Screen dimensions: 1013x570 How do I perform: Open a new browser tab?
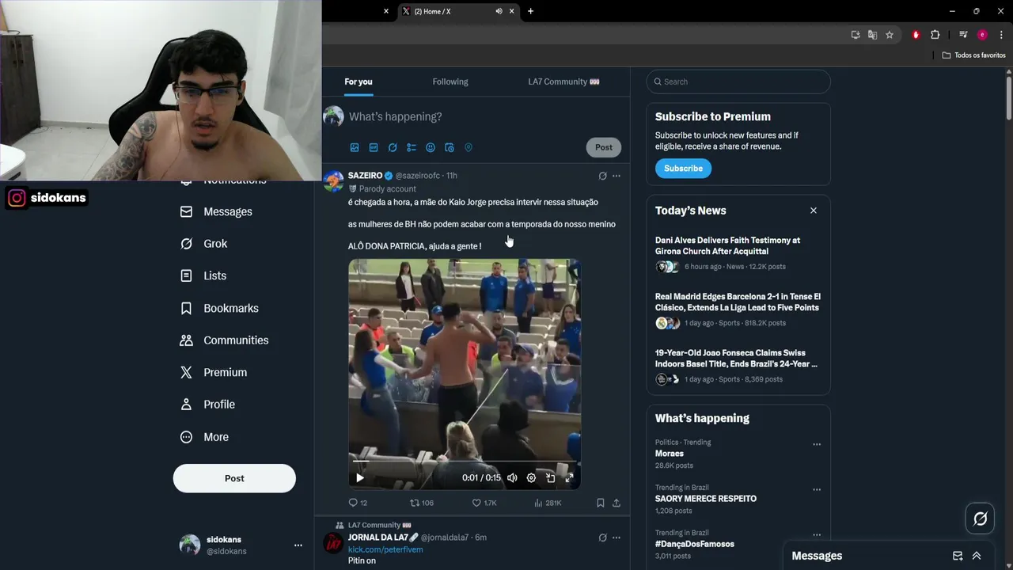point(530,11)
